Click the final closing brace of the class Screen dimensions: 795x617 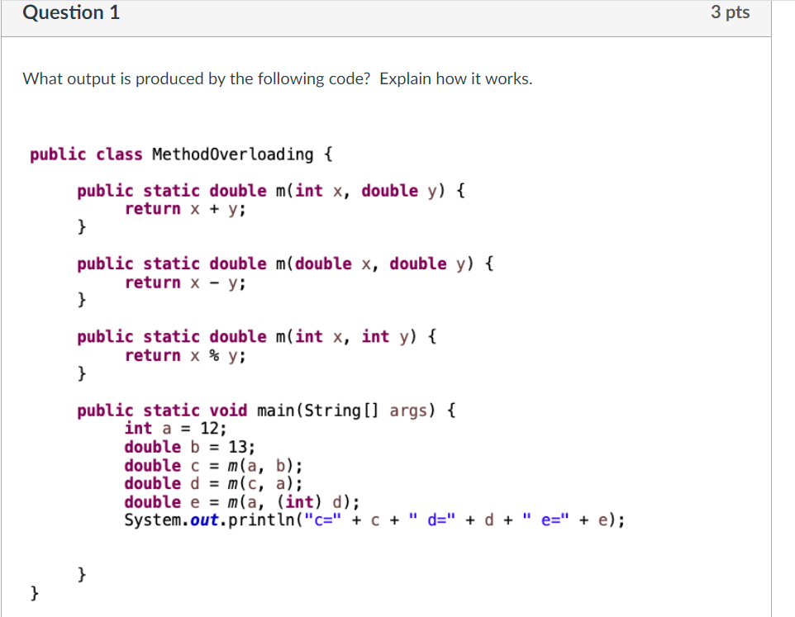tap(34, 592)
